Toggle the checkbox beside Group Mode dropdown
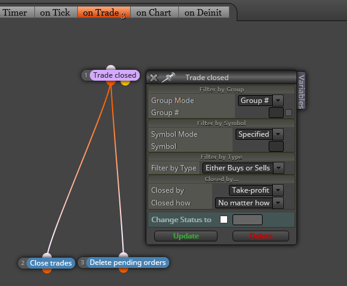Image resolution: width=347 pixels, height=286 pixels. pos(289,101)
